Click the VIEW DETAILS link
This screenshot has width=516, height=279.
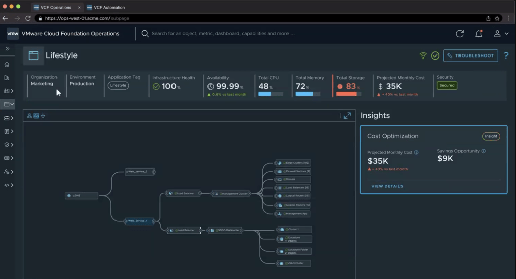[x=387, y=186]
